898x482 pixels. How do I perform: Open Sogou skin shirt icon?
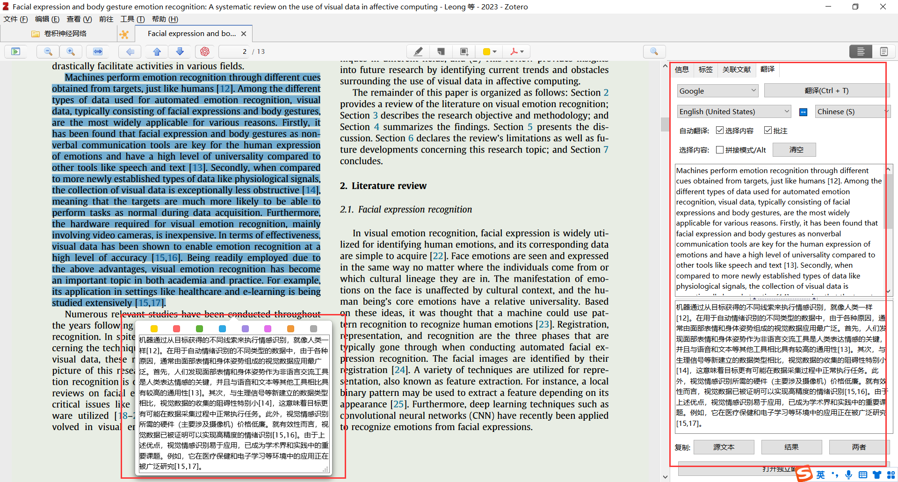coord(877,475)
